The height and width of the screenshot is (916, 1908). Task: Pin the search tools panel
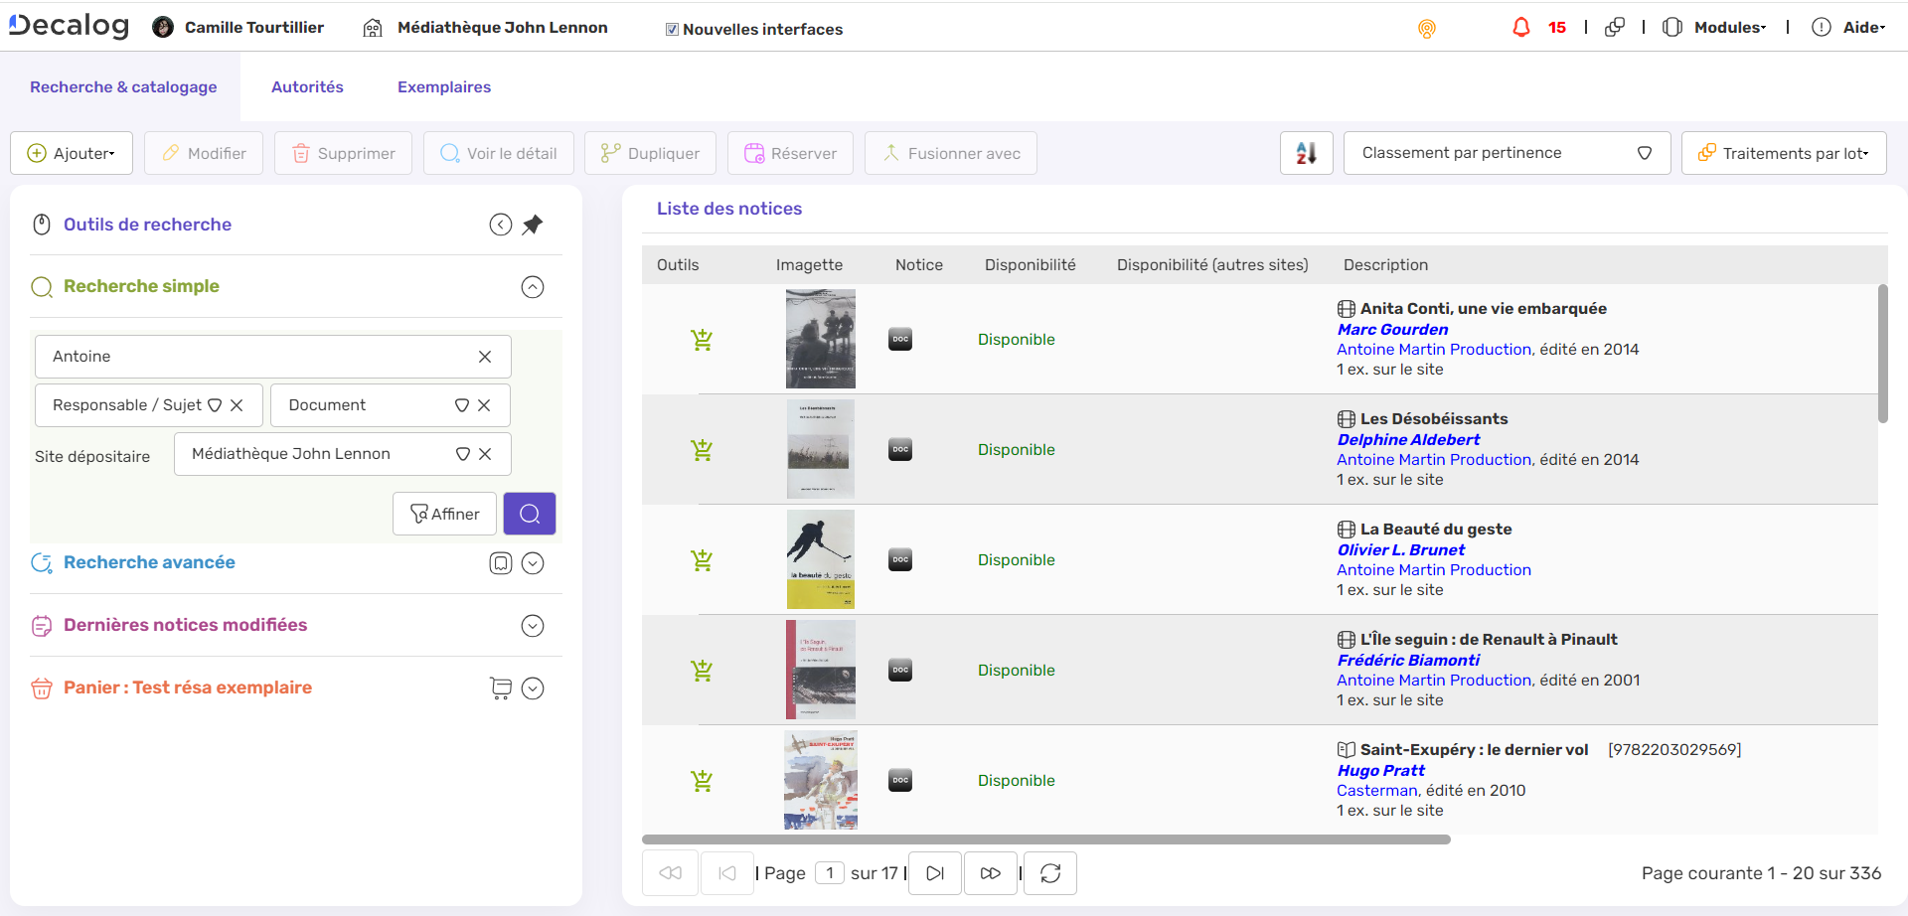533,225
